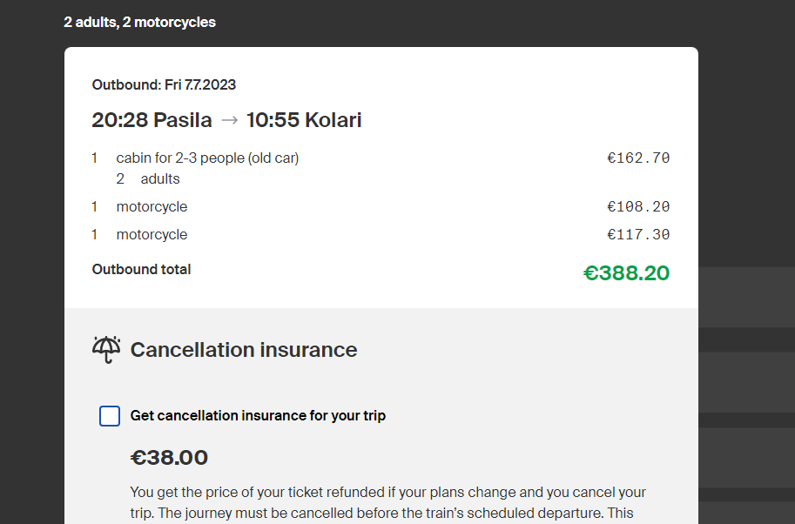Click the umbrella cancellation insurance icon

pyautogui.click(x=106, y=349)
